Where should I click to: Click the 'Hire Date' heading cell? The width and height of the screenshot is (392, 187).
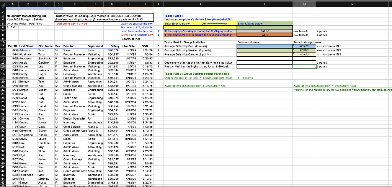coord(129,46)
